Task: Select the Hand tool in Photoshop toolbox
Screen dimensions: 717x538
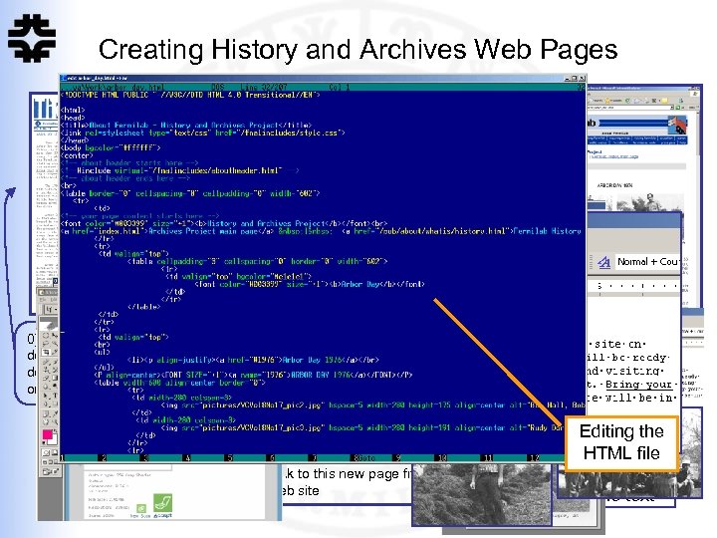Action: 45,421
